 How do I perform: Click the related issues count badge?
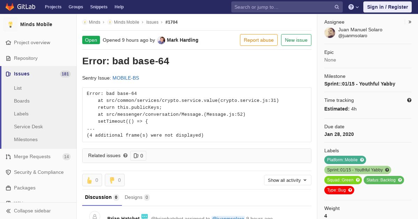138,156
